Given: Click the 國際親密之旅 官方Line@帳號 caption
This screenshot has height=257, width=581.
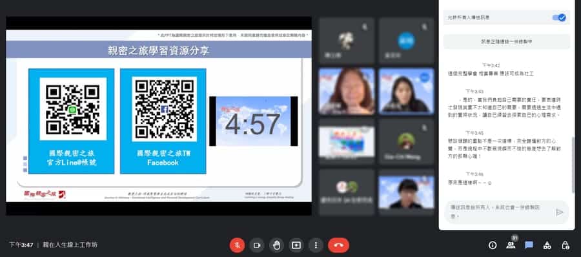Looking at the screenshot, I should (72, 158).
